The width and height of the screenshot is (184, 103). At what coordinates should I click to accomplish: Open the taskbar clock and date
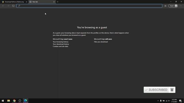tap(174, 101)
